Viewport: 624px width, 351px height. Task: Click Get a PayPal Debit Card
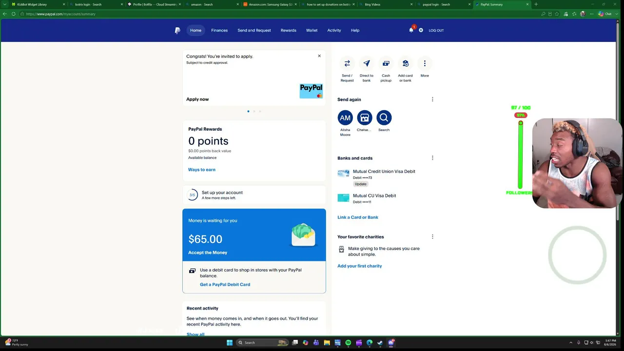pos(225,285)
